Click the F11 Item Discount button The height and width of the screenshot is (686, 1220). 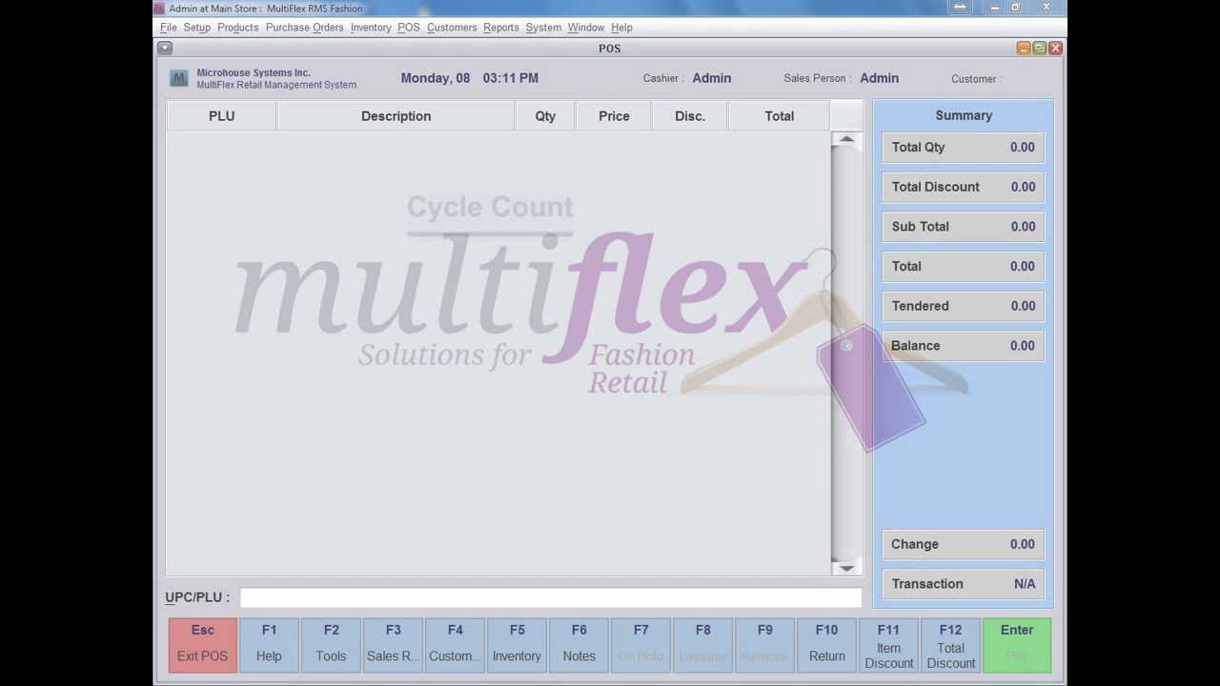888,645
